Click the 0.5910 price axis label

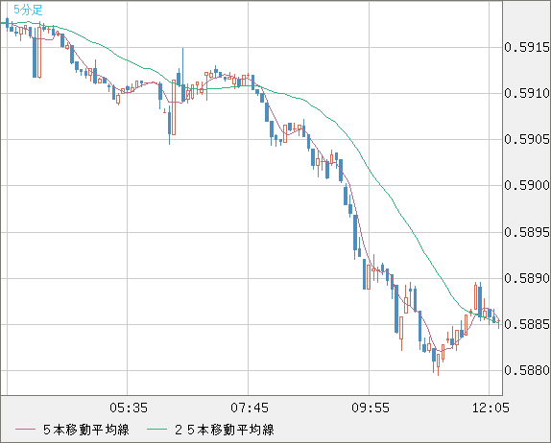click(527, 93)
